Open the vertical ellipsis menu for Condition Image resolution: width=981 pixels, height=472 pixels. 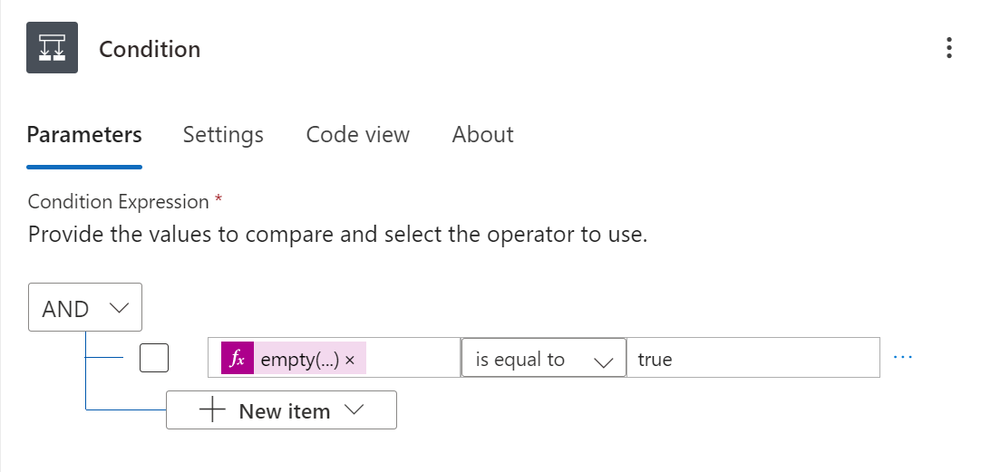click(948, 48)
